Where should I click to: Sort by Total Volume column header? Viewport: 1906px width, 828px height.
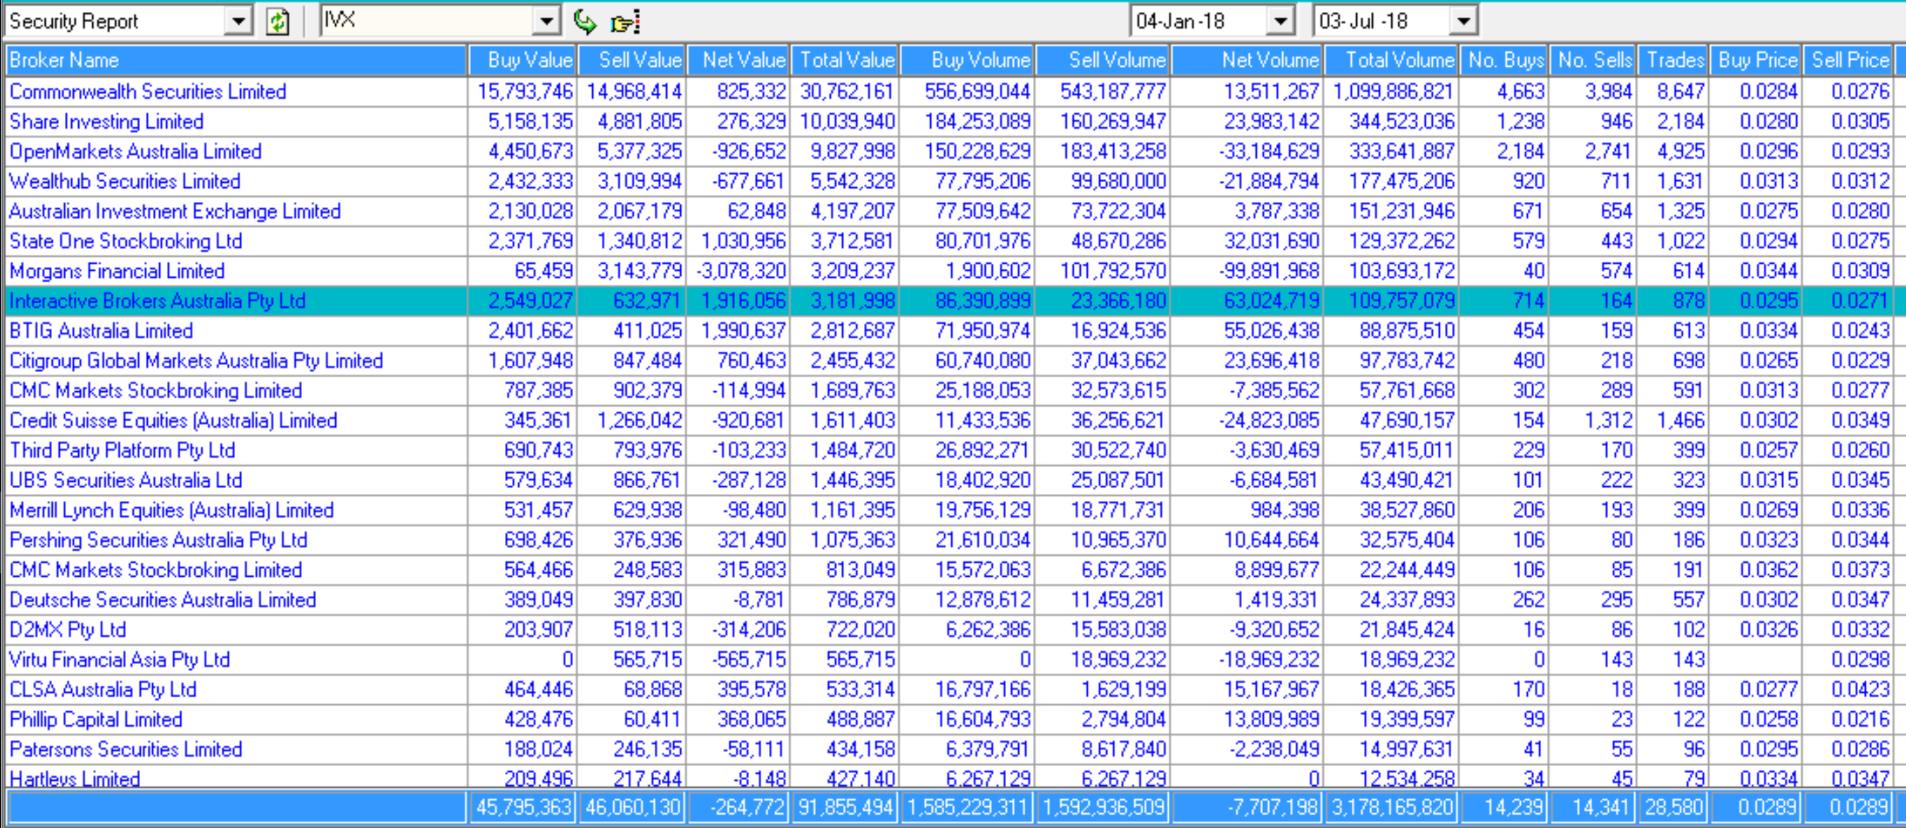point(1391,60)
